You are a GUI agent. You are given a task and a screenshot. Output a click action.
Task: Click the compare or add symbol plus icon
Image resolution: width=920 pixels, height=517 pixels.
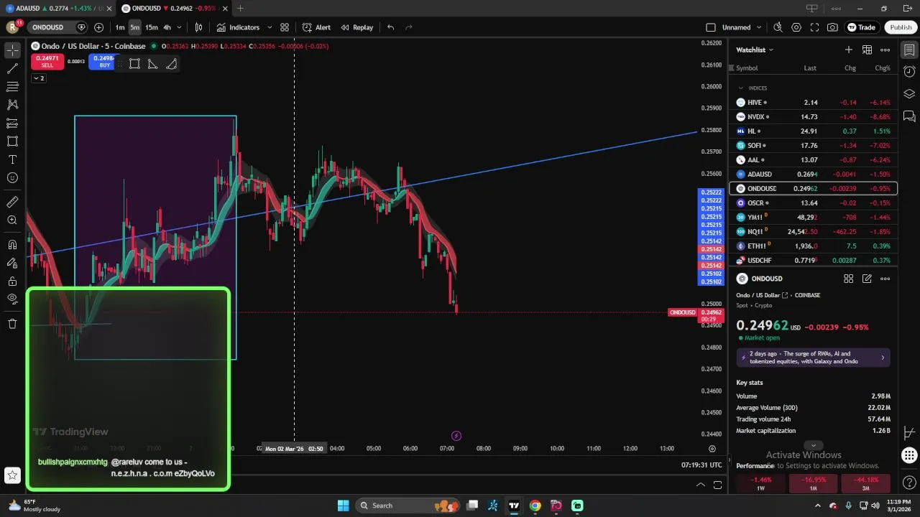pyautogui.click(x=98, y=27)
